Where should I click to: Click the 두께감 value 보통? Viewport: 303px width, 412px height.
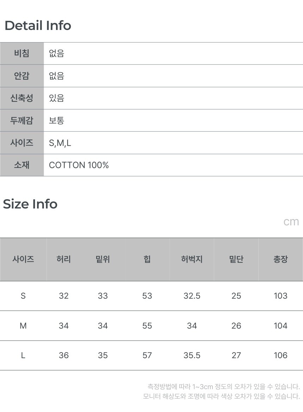click(x=56, y=120)
